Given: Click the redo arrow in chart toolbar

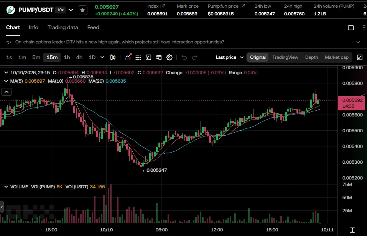Looking at the screenshot, I should pos(194,57).
